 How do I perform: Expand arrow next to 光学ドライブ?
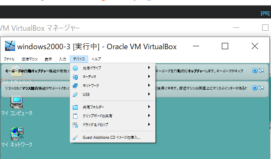tap(149, 67)
